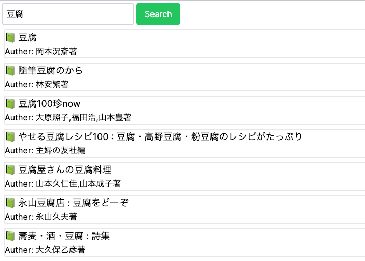Open the result 豆腐屋さんの豆腐料理
This screenshot has height=261, width=365.
(x=65, y=170)
